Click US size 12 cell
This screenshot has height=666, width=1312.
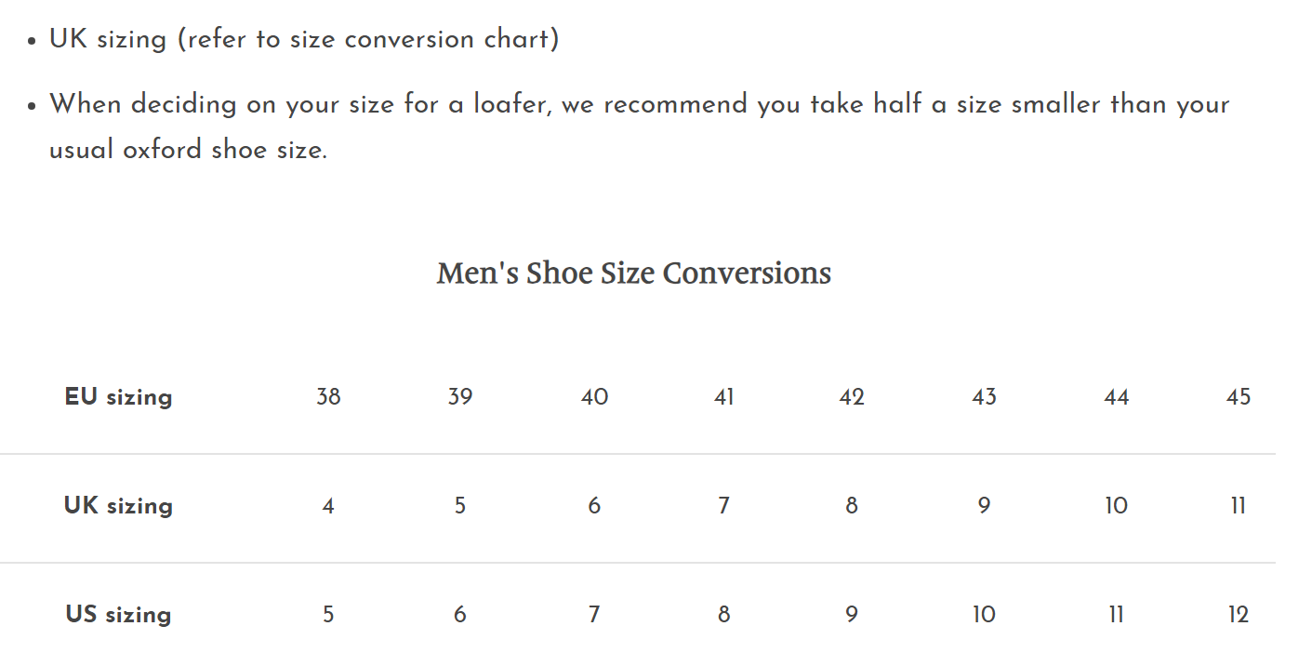(1239, 615)
